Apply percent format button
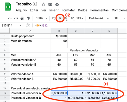Image resolution: width=127 pixels, height=102 pixels. [x=60, y=18]
